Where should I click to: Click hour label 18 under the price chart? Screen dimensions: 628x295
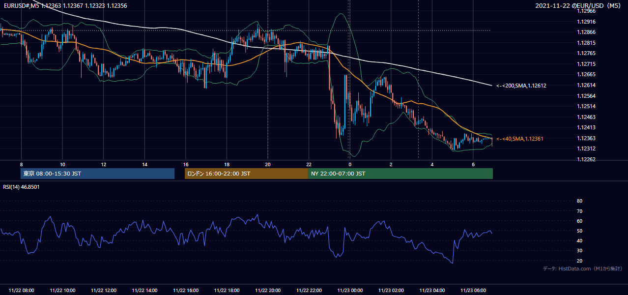(227, 164)
